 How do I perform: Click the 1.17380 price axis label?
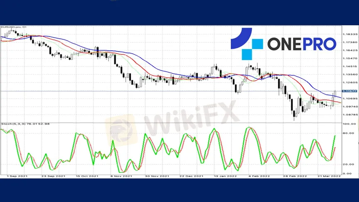pos(350,42)
